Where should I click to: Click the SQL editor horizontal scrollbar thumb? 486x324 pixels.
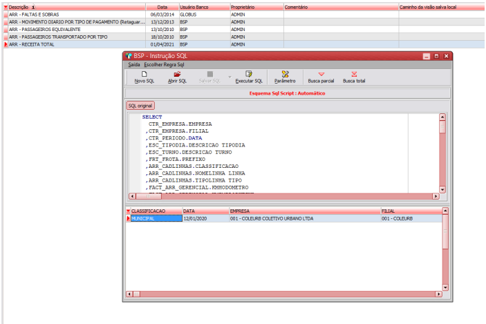(x=149, y=196)
